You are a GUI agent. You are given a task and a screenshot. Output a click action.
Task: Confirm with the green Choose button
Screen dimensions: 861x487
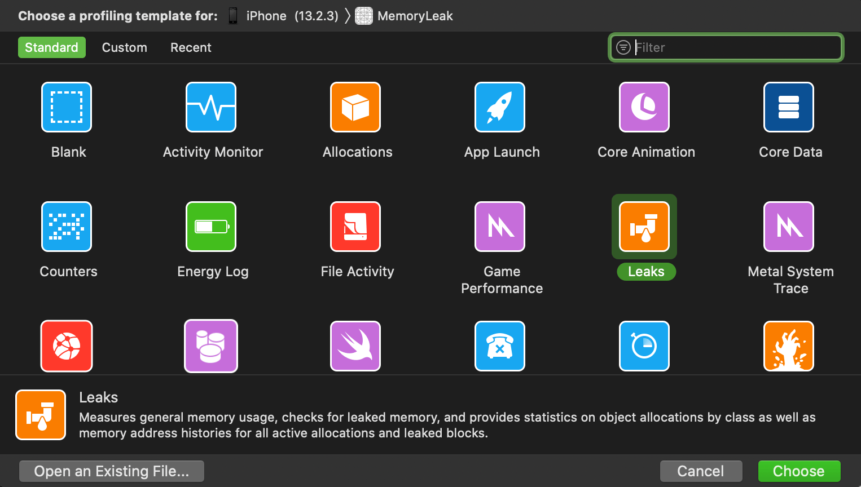tap(799, 471)
